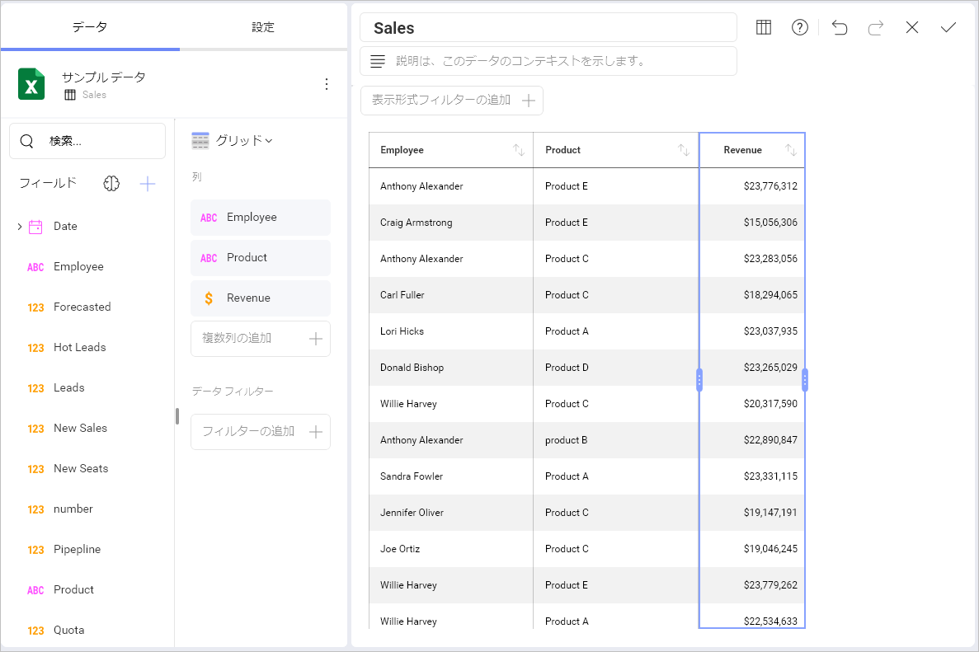Click the right resize handle of Revenue column
This screenshot has width=979, height=652.
[x=805, y=380]
